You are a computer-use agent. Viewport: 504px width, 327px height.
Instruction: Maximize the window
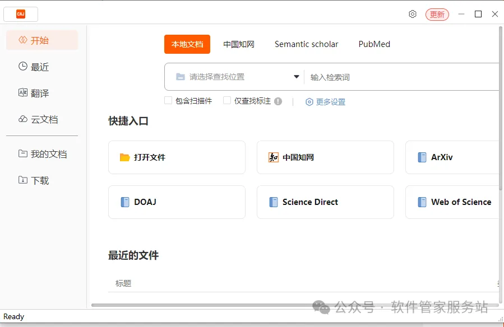point(478,14)
